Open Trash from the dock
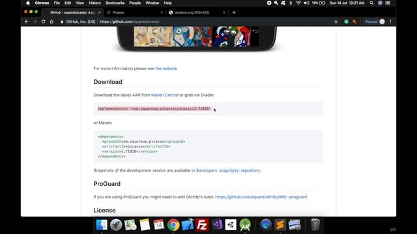417x234 pixels. coord(315,225)
